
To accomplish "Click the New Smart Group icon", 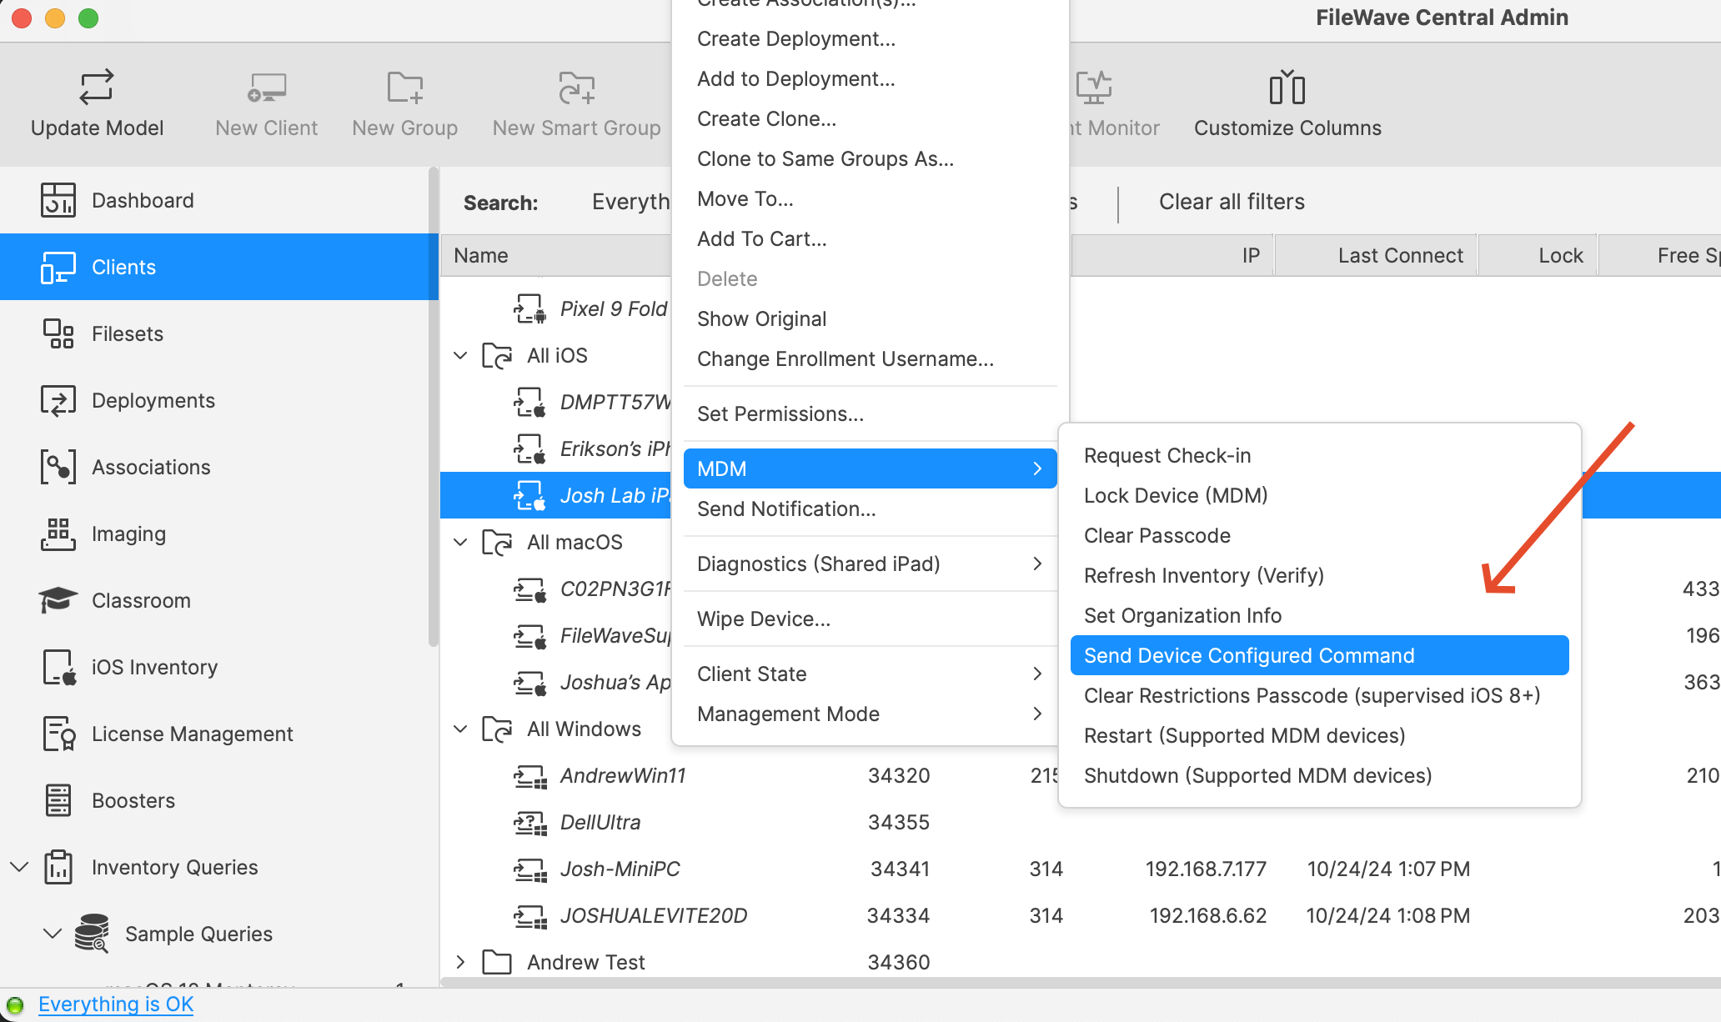I will coord(576,88).
